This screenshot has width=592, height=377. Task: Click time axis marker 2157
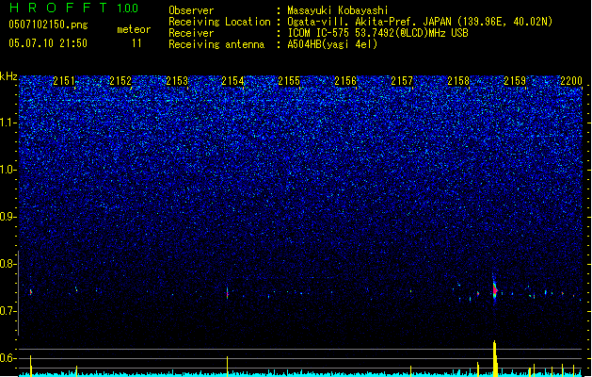pos(402,80)
